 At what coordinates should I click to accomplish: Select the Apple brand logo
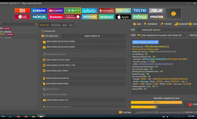point(123,17)
